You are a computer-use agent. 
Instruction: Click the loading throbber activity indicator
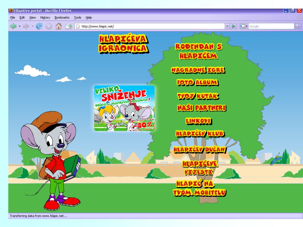(299, 17)
